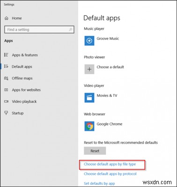Click the Reset button
177x187 pixels.
95,151
